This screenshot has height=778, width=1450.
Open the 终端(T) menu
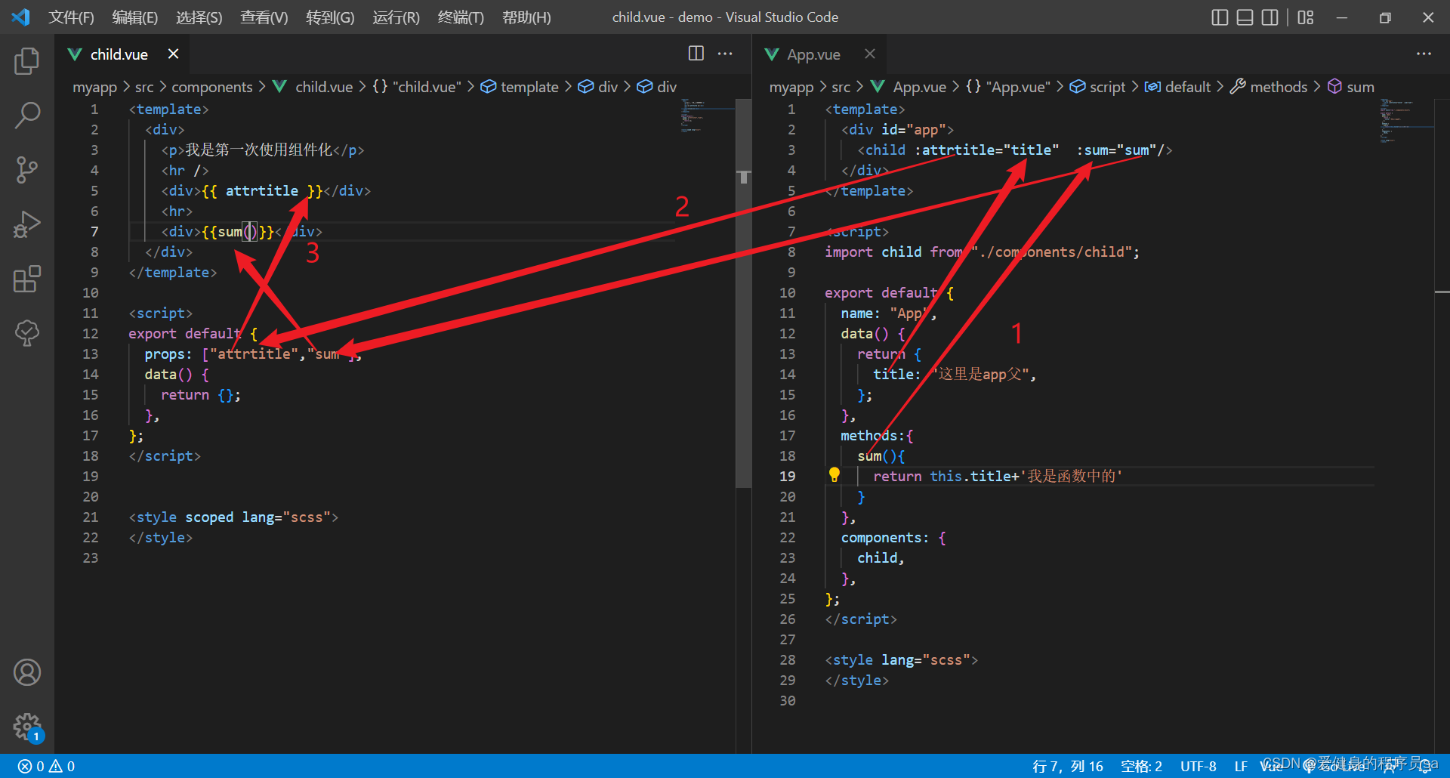pos(461,17)
